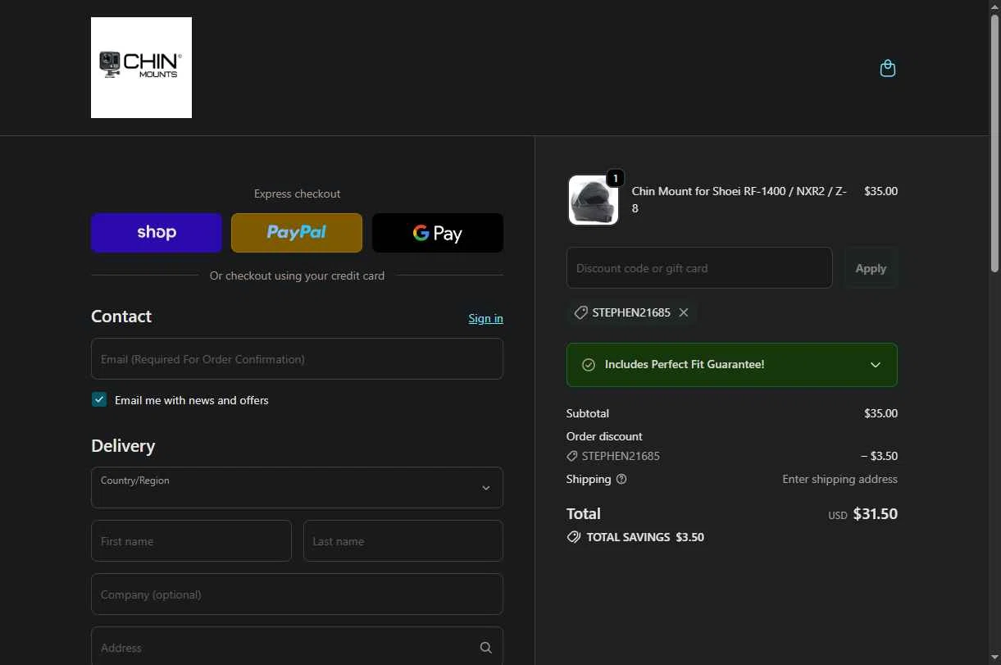This screenshot has height=665, width=1001.
Task: Click the applied discount tag icon
Action: click(580, 312)
